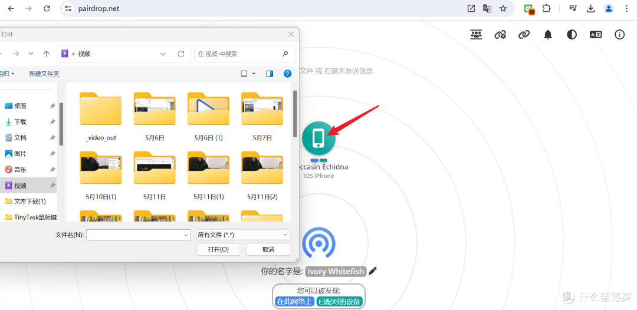Click the search box 在 视频 中搜索
Image resolution: width=637 pixels, height=310 pixels.
[x=245, y=54]
